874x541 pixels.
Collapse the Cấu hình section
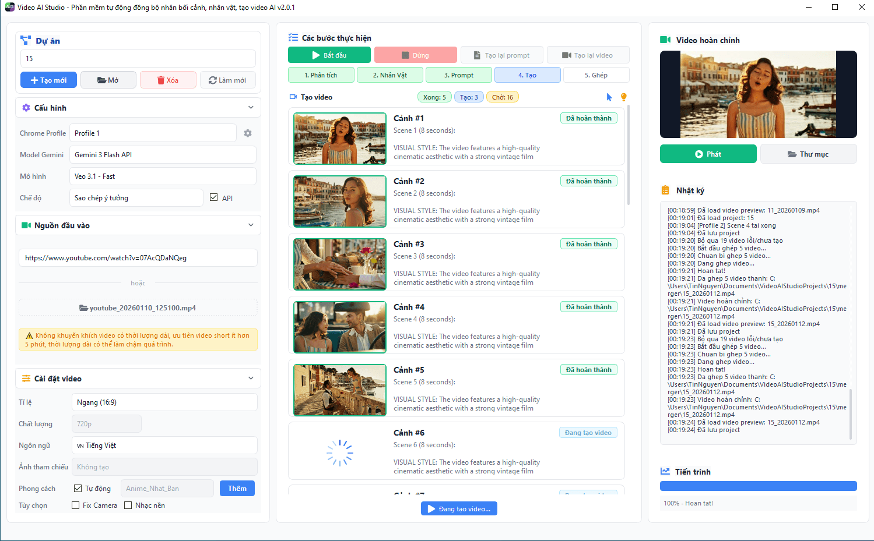(x=251, y=108)
